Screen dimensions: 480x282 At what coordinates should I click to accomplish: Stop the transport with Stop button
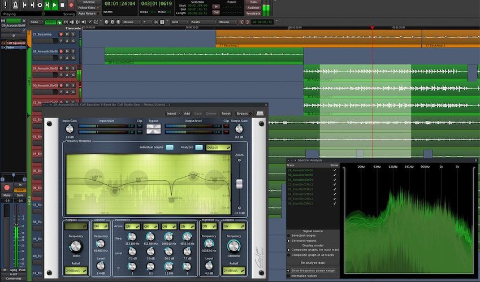click(x=62, y=5)
